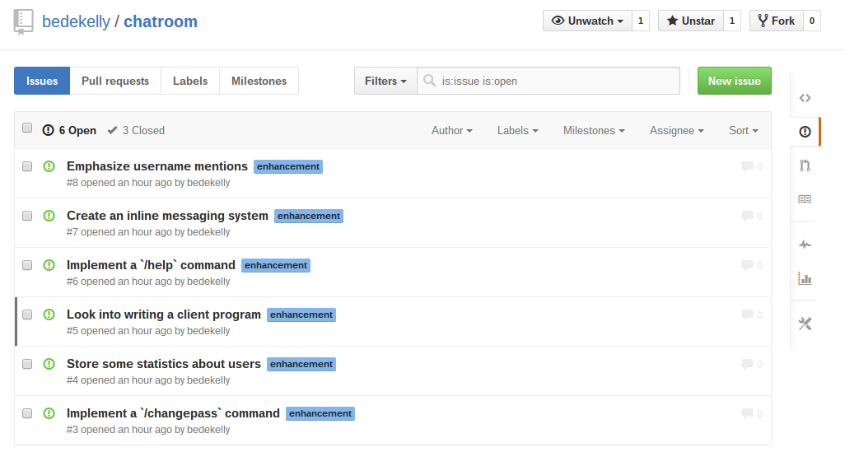Click enhancement label on Implement a /changepass command
Viewport: 845px width, 452px height.
(320, 413)
